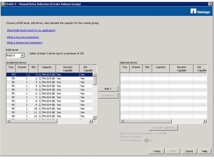Click Security Capable header in unselected drives

point(67,69)
